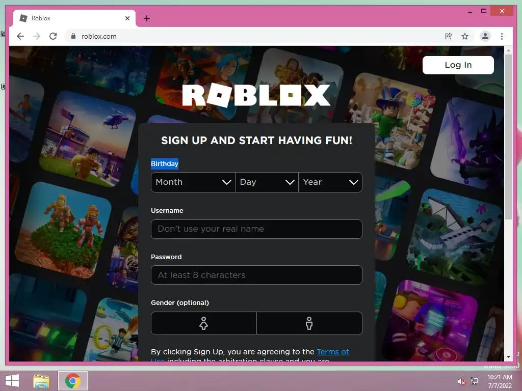Screen dimensions: 522x391
Task: Click the Password input field
Action: point(256,275)
